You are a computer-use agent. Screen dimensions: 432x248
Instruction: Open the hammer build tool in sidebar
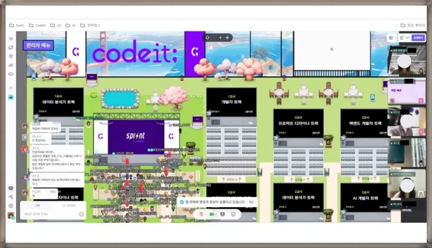pos(11,197)
